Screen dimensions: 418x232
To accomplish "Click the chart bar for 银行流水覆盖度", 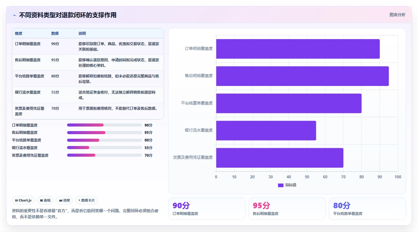I will pos(266,130).
